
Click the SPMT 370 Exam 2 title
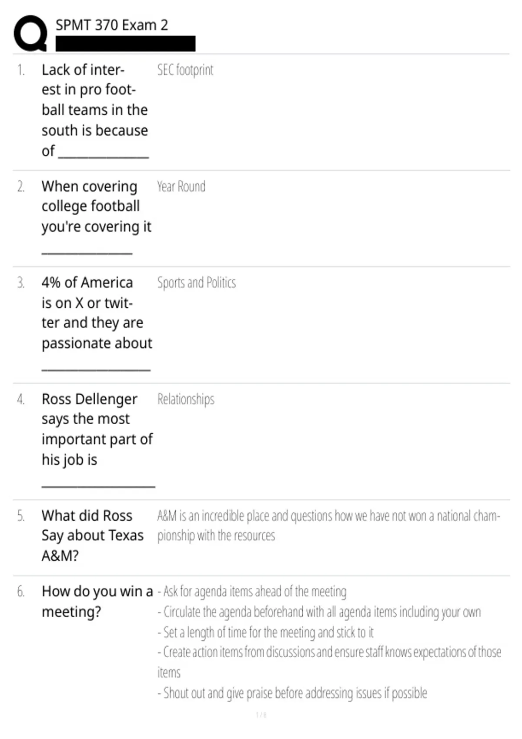tap(112, 25)
